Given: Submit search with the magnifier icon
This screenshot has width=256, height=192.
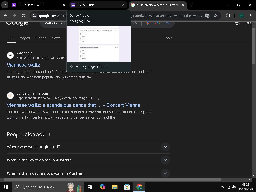Looking at the screenshot, I should [x=168, y=23].
